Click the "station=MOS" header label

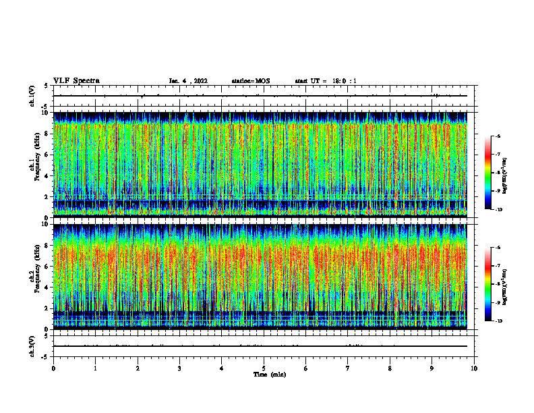[x=251, y=81]
